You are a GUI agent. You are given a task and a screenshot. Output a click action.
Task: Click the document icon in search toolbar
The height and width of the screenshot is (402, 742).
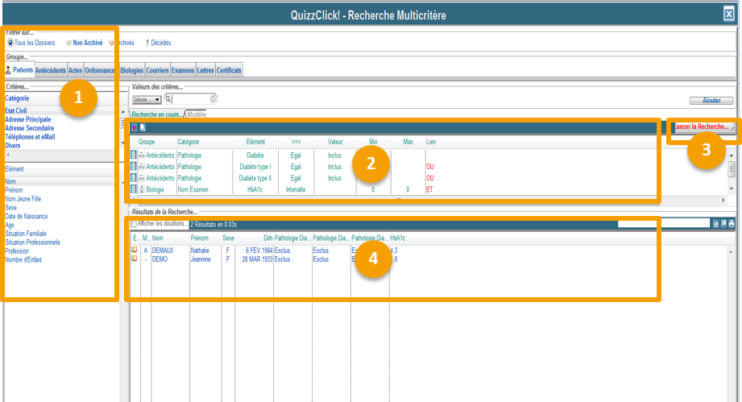[x=143, y=127]
